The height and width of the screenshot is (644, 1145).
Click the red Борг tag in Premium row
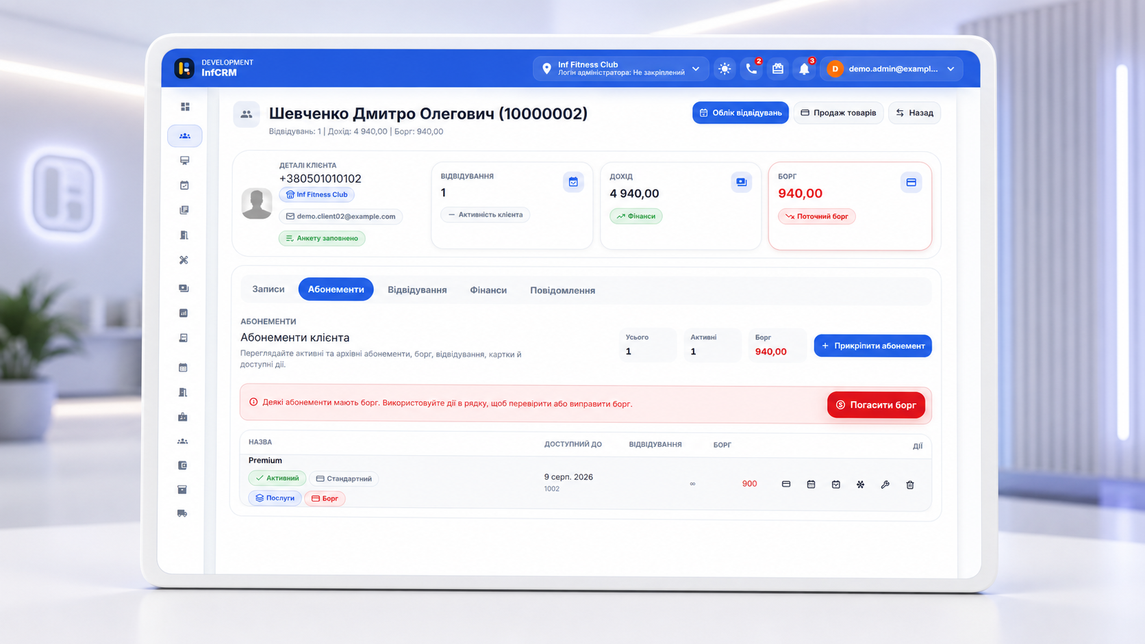325,498
